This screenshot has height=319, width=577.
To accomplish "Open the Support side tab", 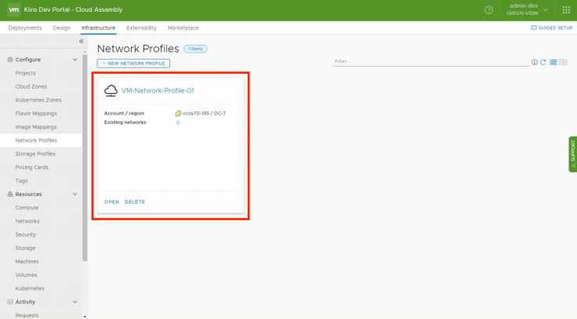I will click(572, 154).
